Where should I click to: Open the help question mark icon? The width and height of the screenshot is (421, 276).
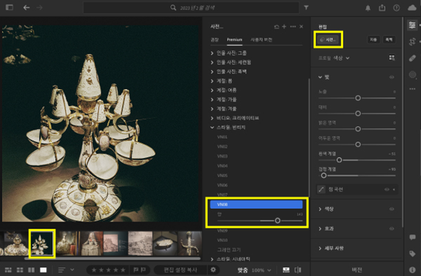396,8
